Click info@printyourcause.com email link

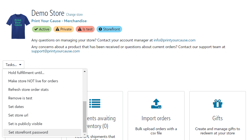[x=175, y=40]
